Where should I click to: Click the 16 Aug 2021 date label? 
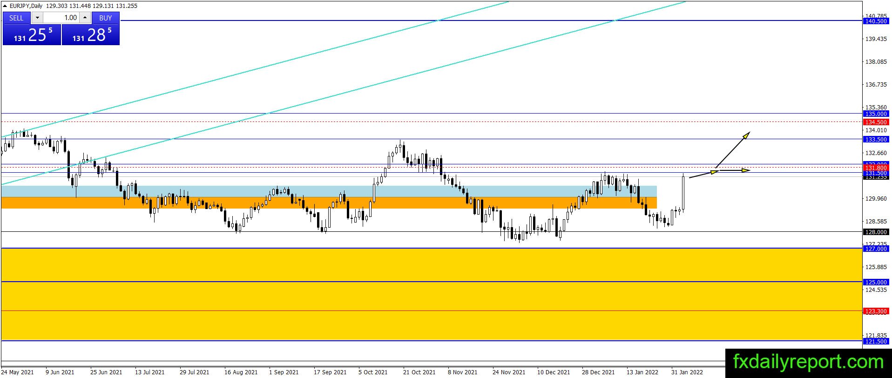(x=241, y=372)
